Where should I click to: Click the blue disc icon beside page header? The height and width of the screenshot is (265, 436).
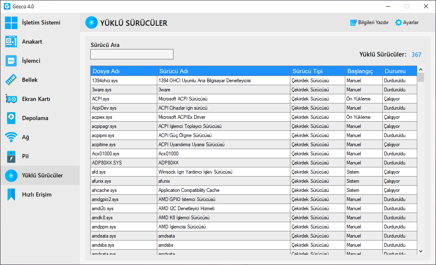[x=92, y=22]
